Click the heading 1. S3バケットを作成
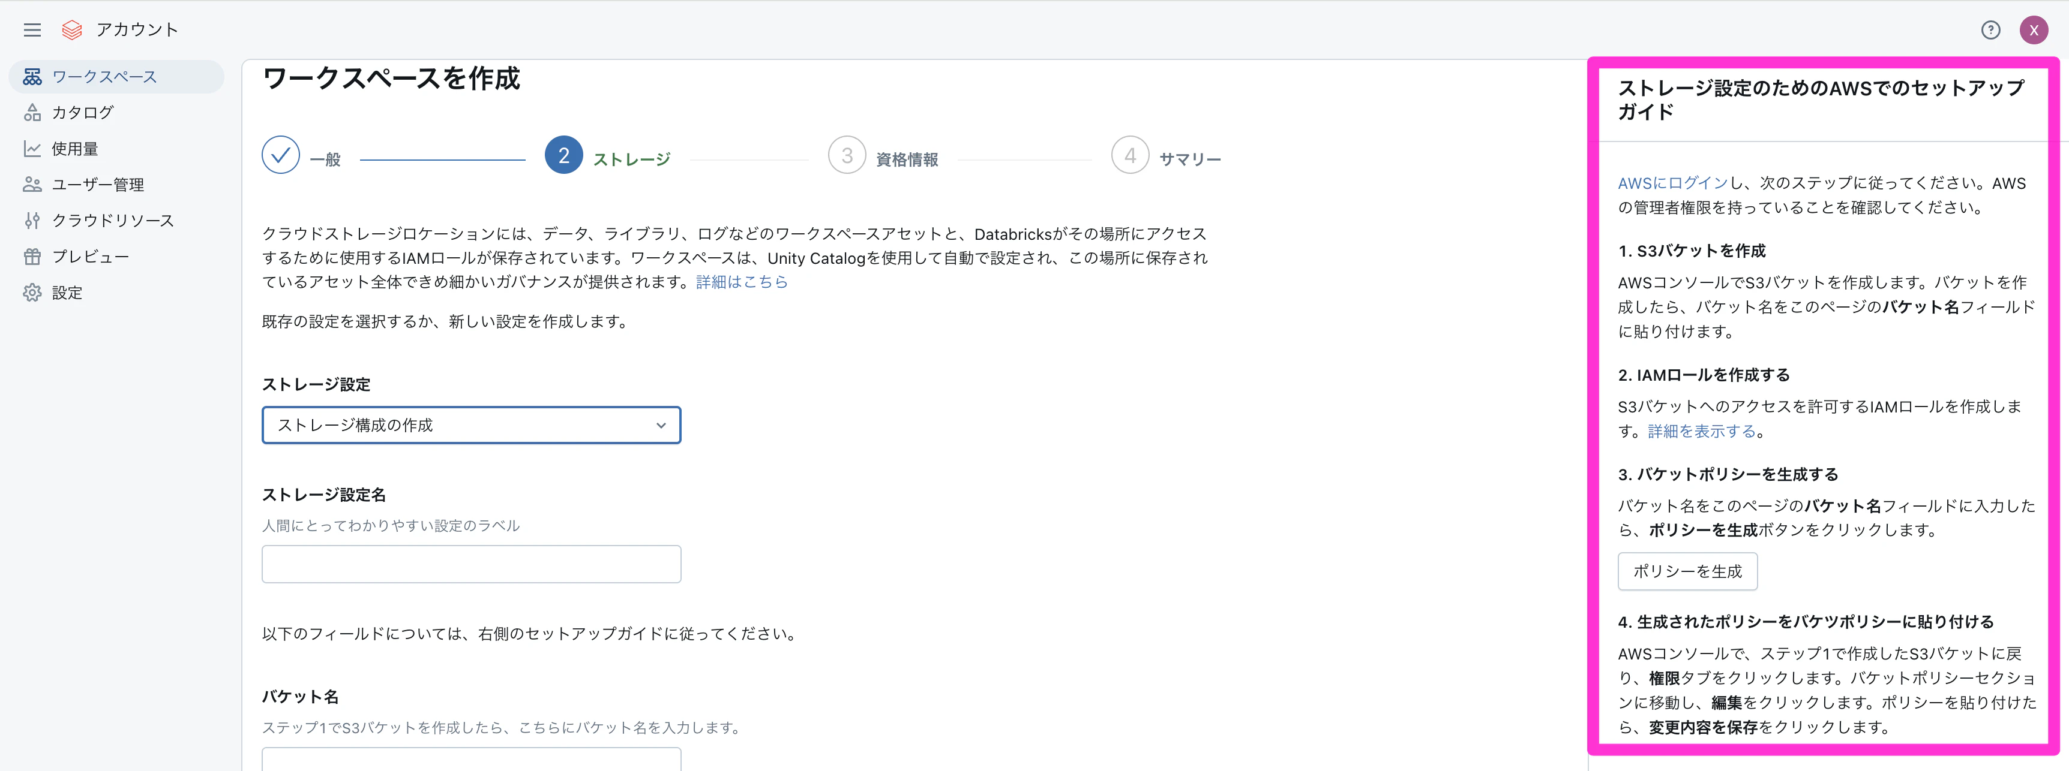The width and height of the screenshot is (2069, 771). tap(1692, 251)
